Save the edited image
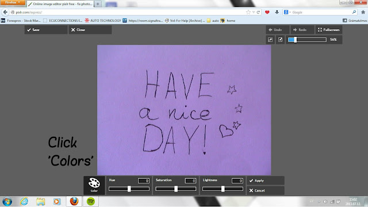This screenshot has height=207, width=368. (x=46, y=30)
